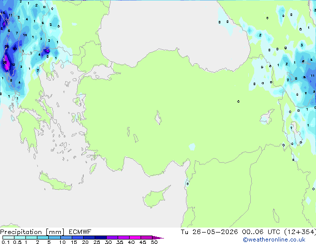Click the legend scale label '10'

point(62,242)
